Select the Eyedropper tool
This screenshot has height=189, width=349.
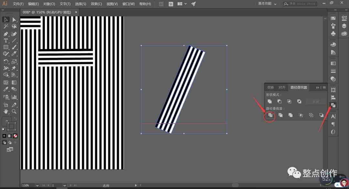[x=6, y=89]
